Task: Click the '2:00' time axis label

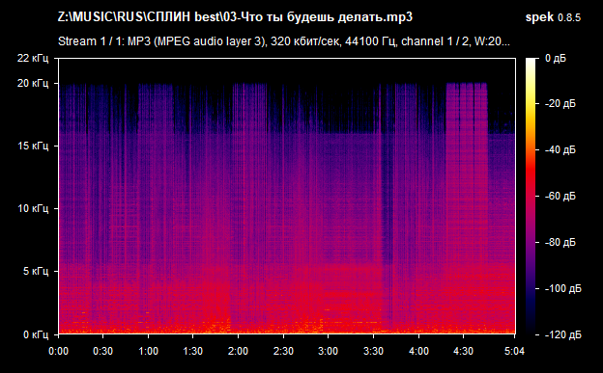Action: (x=238, y=351)
